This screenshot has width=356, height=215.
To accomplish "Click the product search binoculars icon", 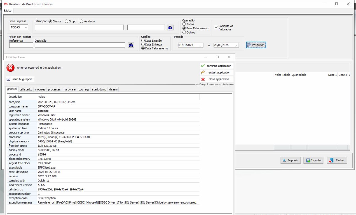I will click(131, 45).
